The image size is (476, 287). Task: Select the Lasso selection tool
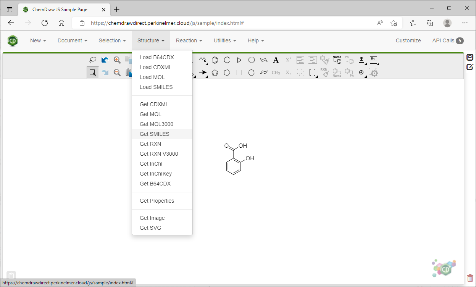click(92, 60)
